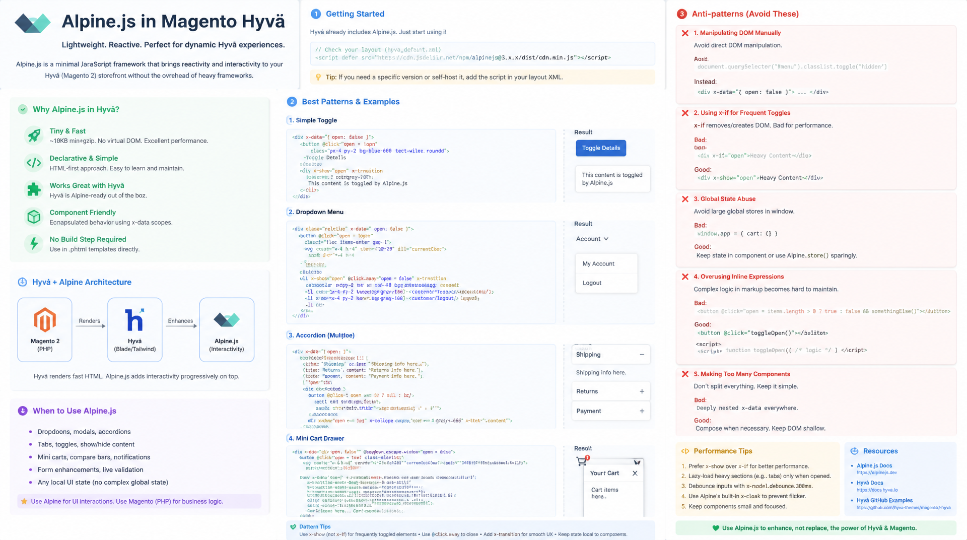Click the puzzle piece icon for Works Great with Hyvä

pyautogui.click(x=34, y=189)
